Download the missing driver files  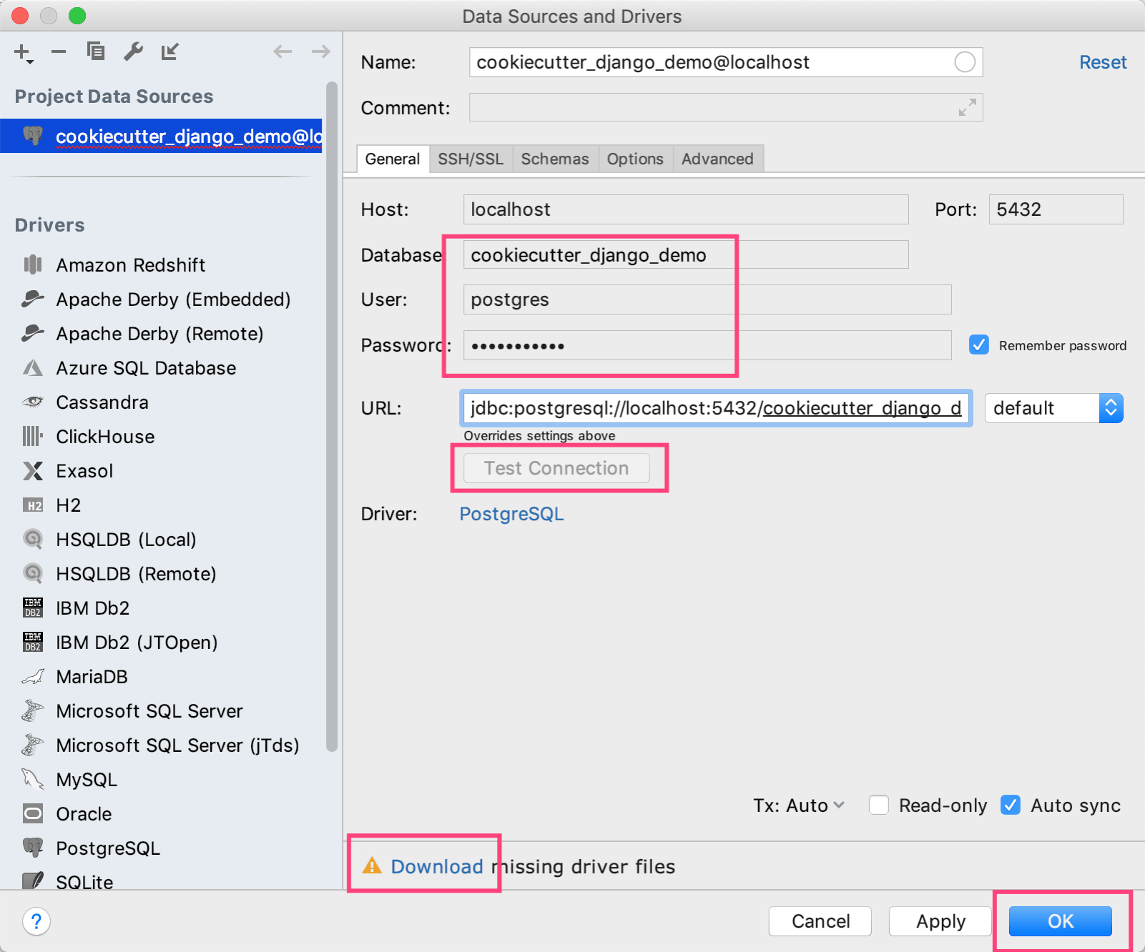(x=437, y=866)
